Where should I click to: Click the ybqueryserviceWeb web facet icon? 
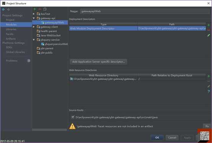click(42, 44)
